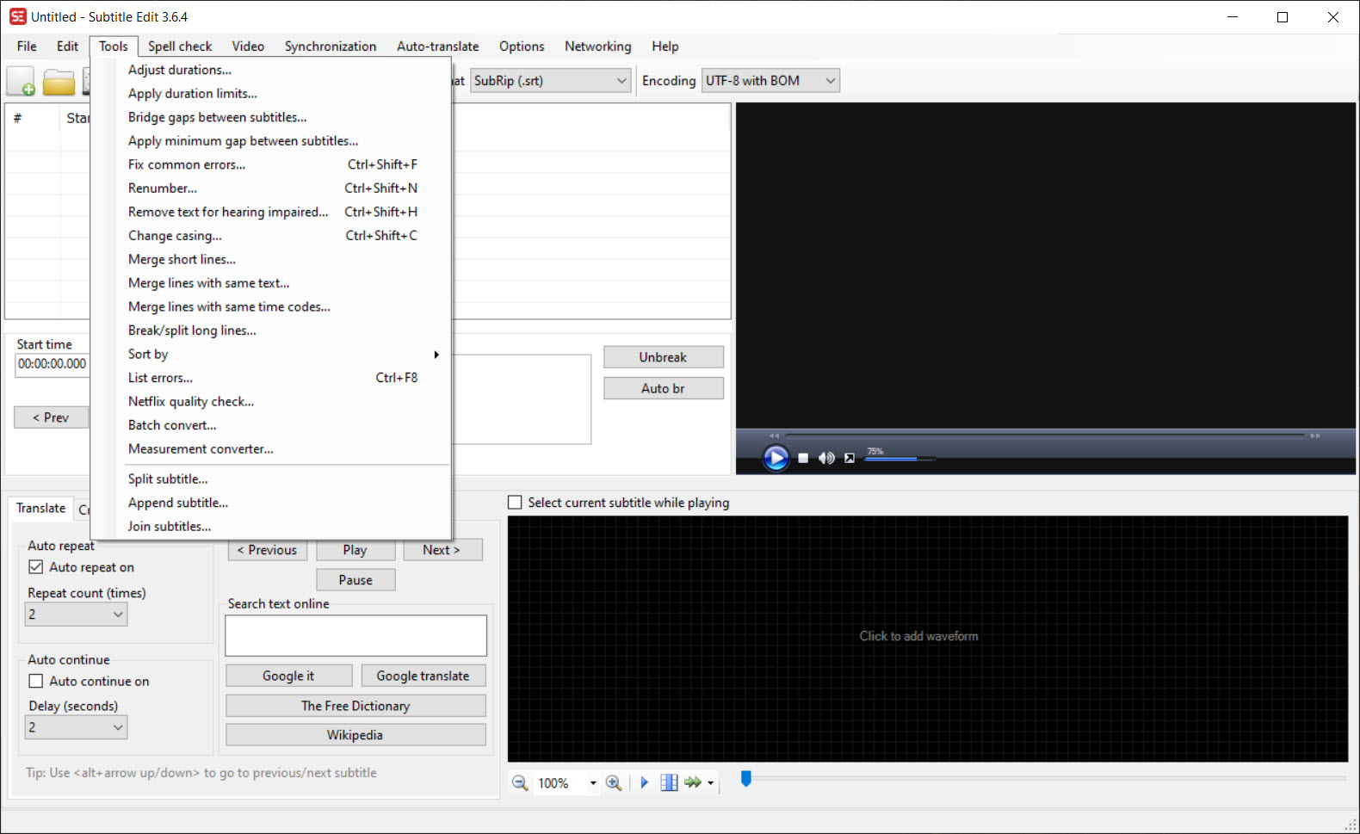1360x834 pixels.
Task: Click the < Previous button
Action: 268,550
